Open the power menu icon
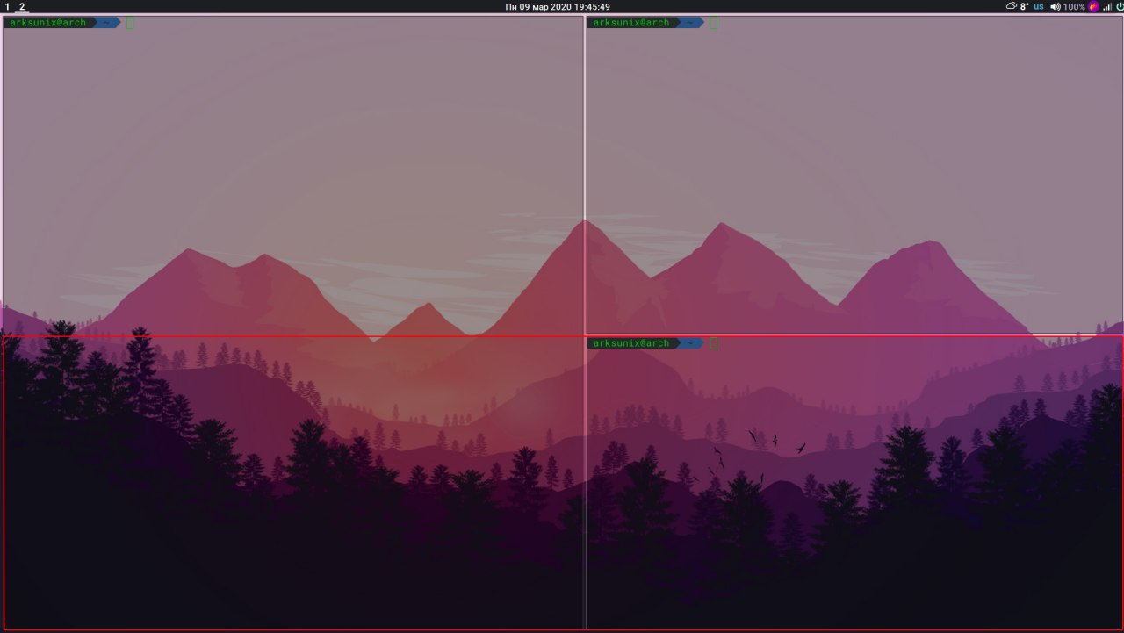Screen dimensions: 1124x633 click(1120, 6)
